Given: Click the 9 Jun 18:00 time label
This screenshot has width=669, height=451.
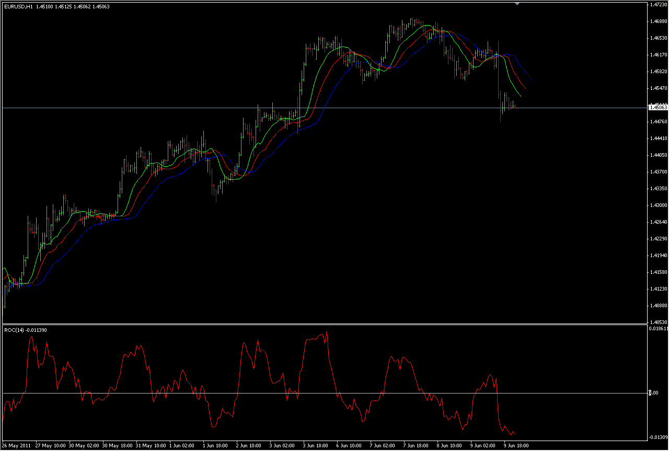Looking at the screenshot, I should pyautogui.click(x=516, y=446).
